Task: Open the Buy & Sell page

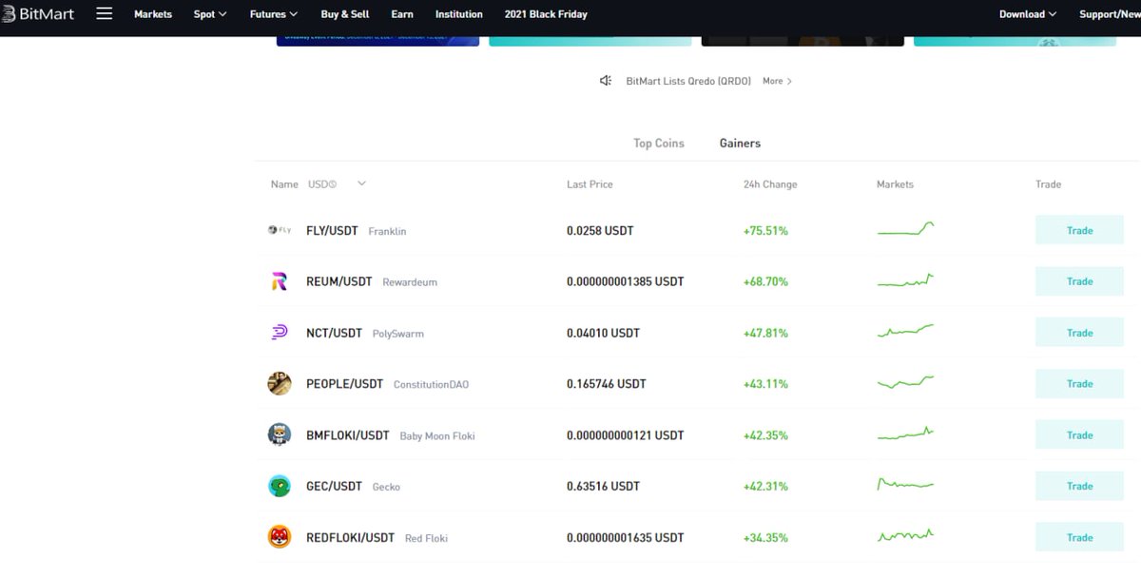Action: click(x=345, y=14)
